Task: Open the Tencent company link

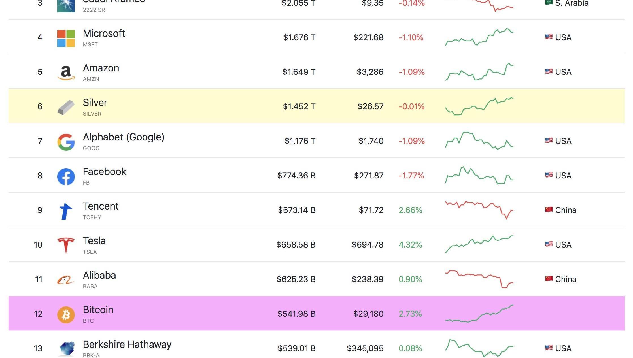Action: (101, 206)
